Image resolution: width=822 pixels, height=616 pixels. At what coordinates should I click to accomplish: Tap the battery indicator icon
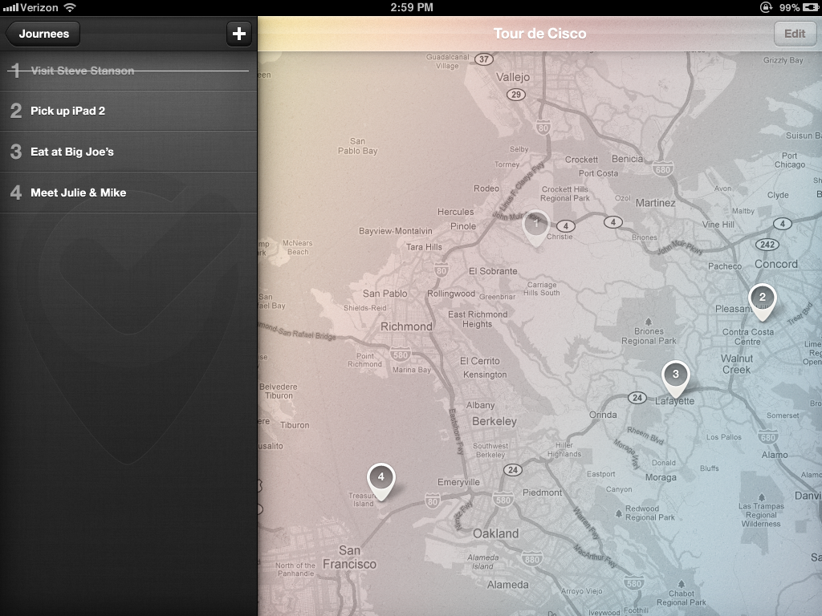[x=811, y=7]
